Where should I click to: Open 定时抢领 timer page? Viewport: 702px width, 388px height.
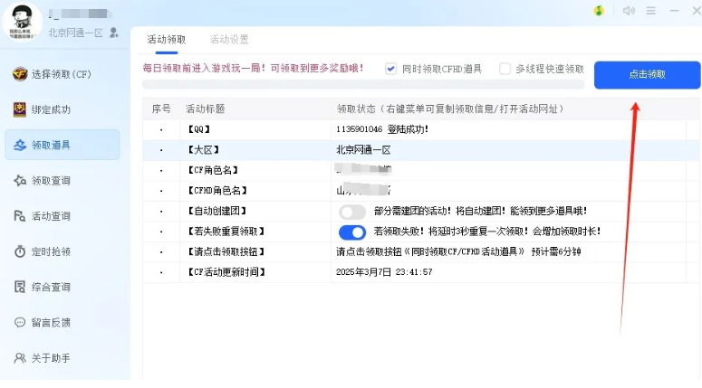51,251
